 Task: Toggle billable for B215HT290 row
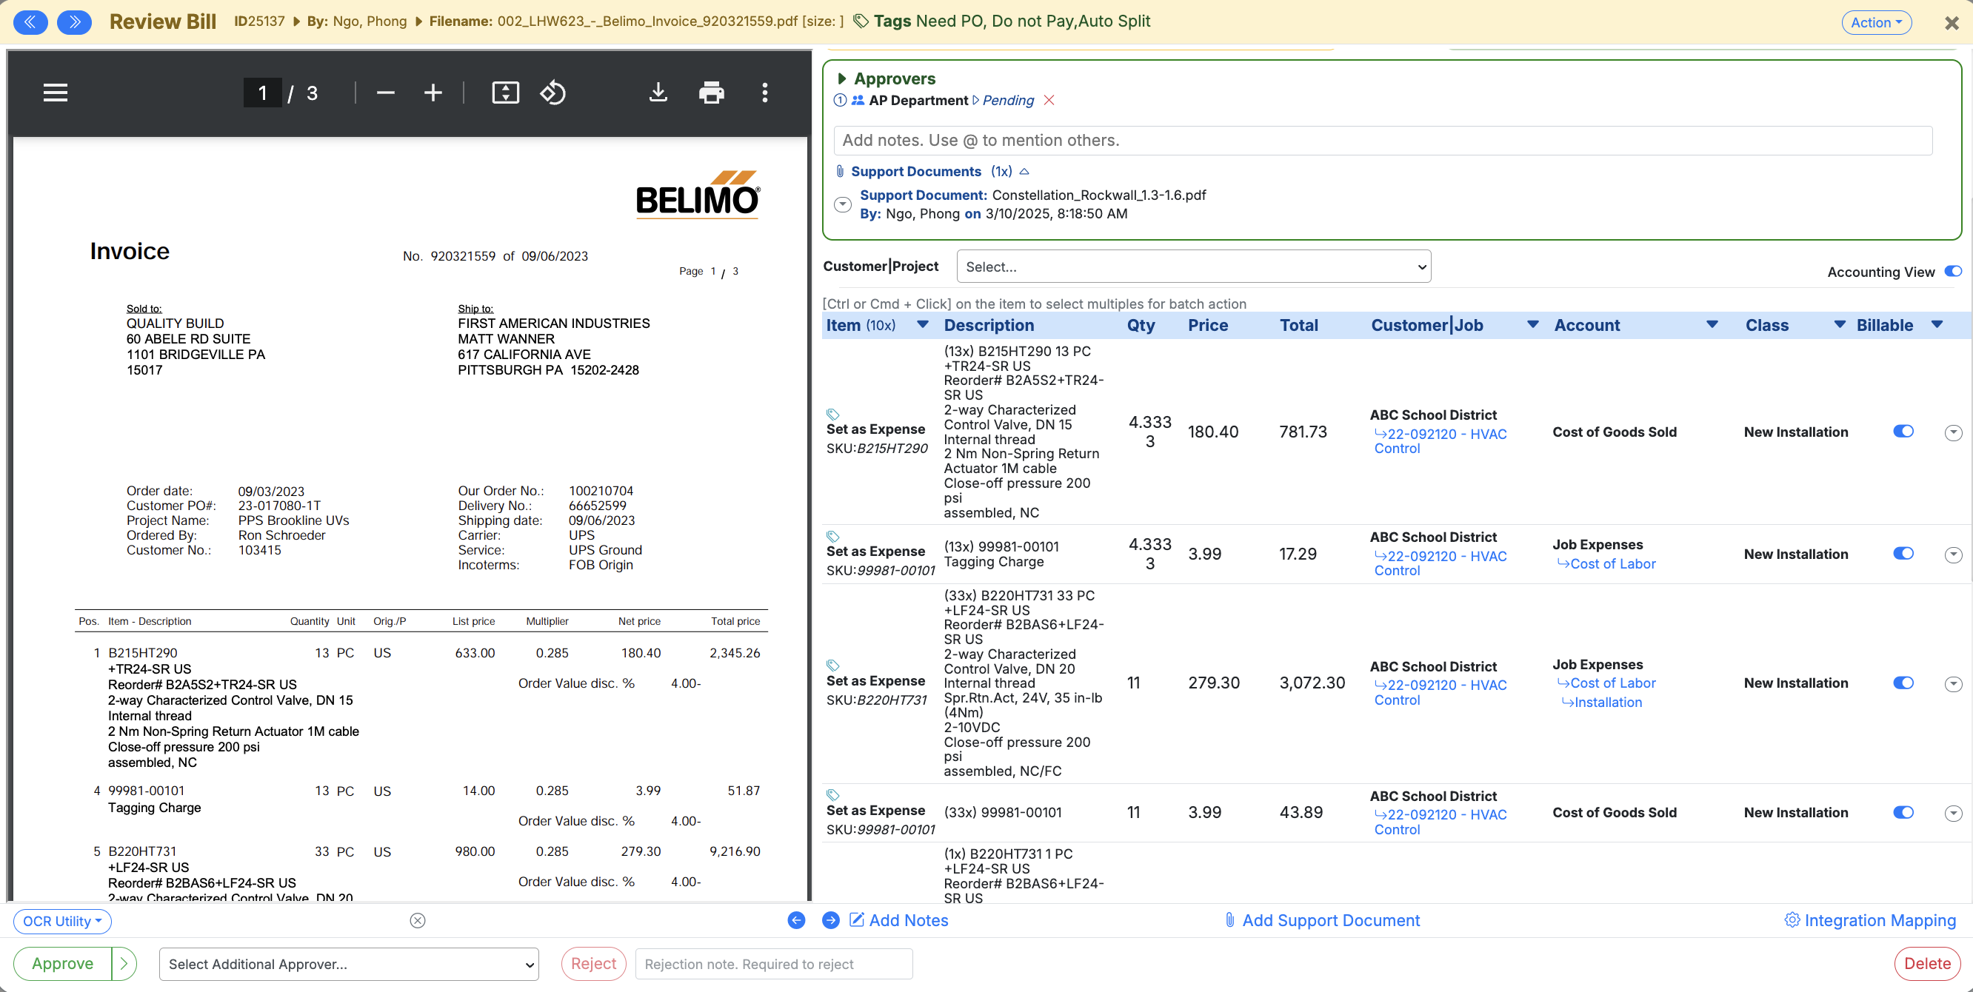pyautogui.click(x=1903, y=432)
